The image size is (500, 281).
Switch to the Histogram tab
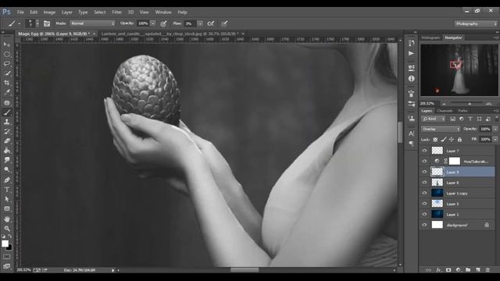coord(430,37)
